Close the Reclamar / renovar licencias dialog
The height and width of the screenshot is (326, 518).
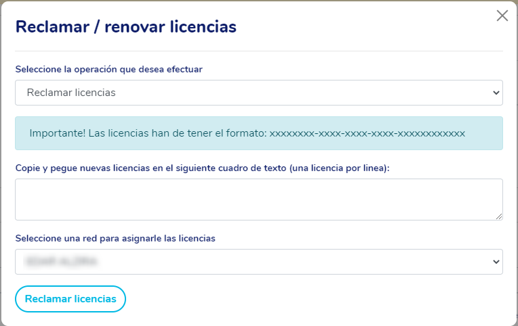[x=502, y=16]
